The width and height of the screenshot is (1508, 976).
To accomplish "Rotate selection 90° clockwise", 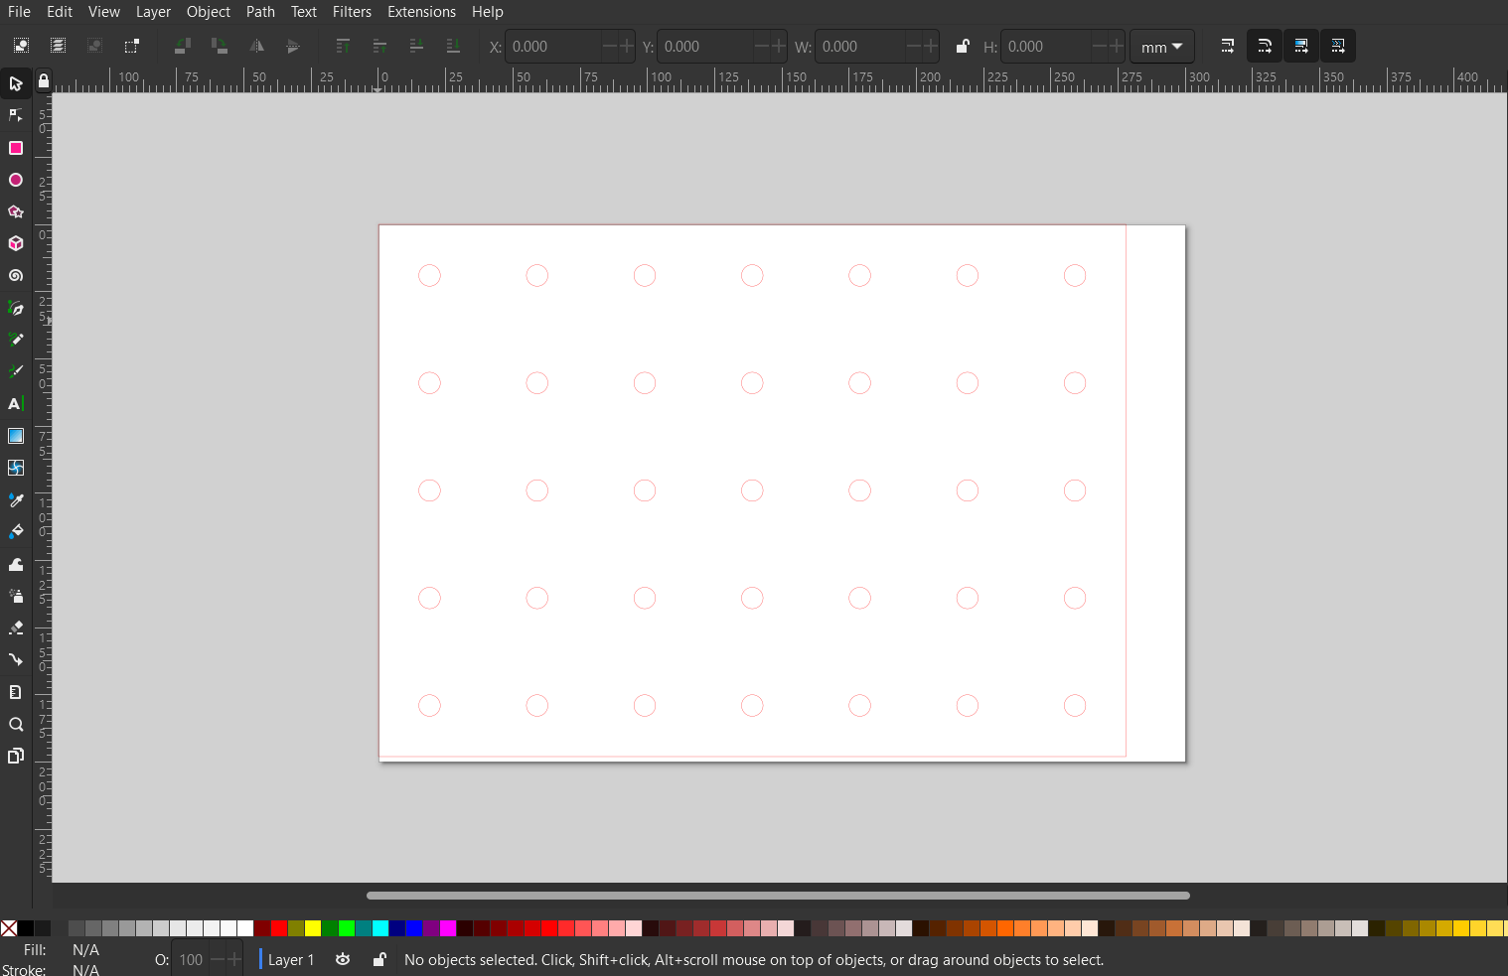I will tap(220, 46).
